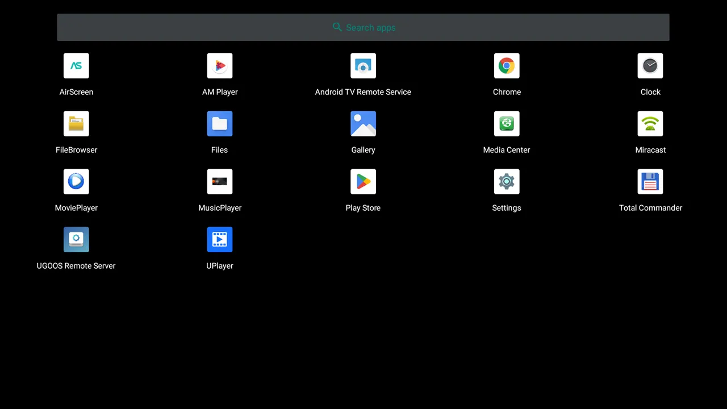The width and height of the screenshot is (727, 409).
Task: Open the Files app
Action: (220, 123)
